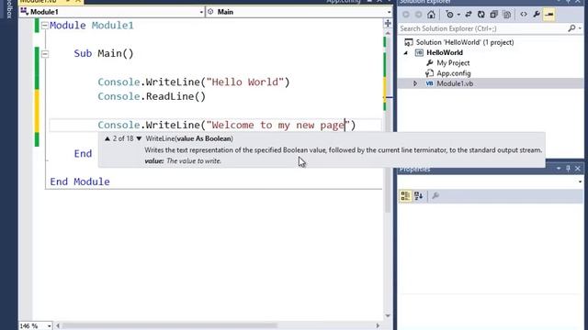Screen dimensions: 588x330
Task: Open the Properties object selector dropdown
Action: (x=580, y=181)
